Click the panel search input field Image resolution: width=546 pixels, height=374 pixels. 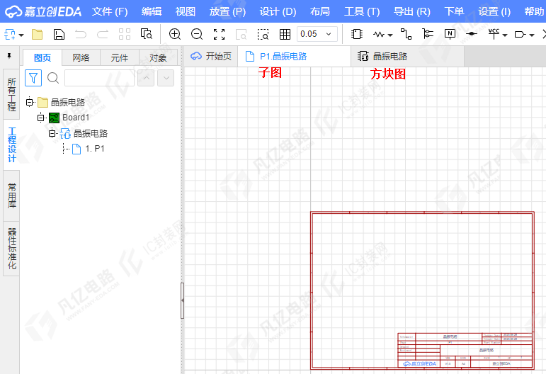tap(99, 78)
